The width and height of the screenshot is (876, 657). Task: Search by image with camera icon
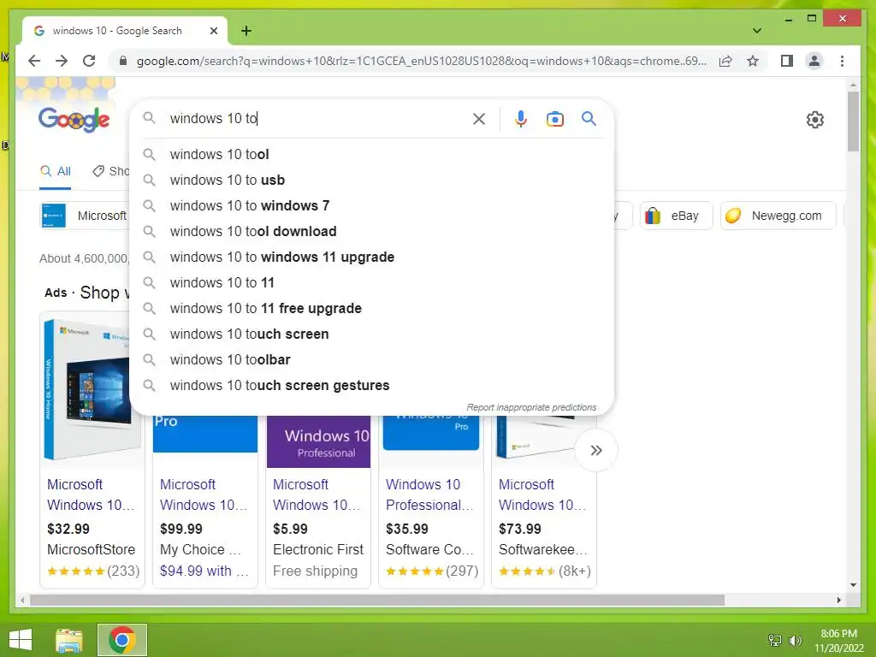click(554, 119)
